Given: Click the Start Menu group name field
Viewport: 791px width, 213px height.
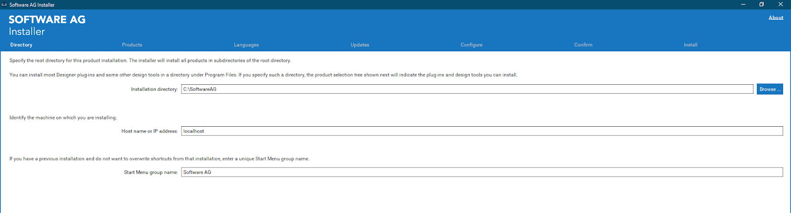Looking at the screenshot, I should [482, 172].
